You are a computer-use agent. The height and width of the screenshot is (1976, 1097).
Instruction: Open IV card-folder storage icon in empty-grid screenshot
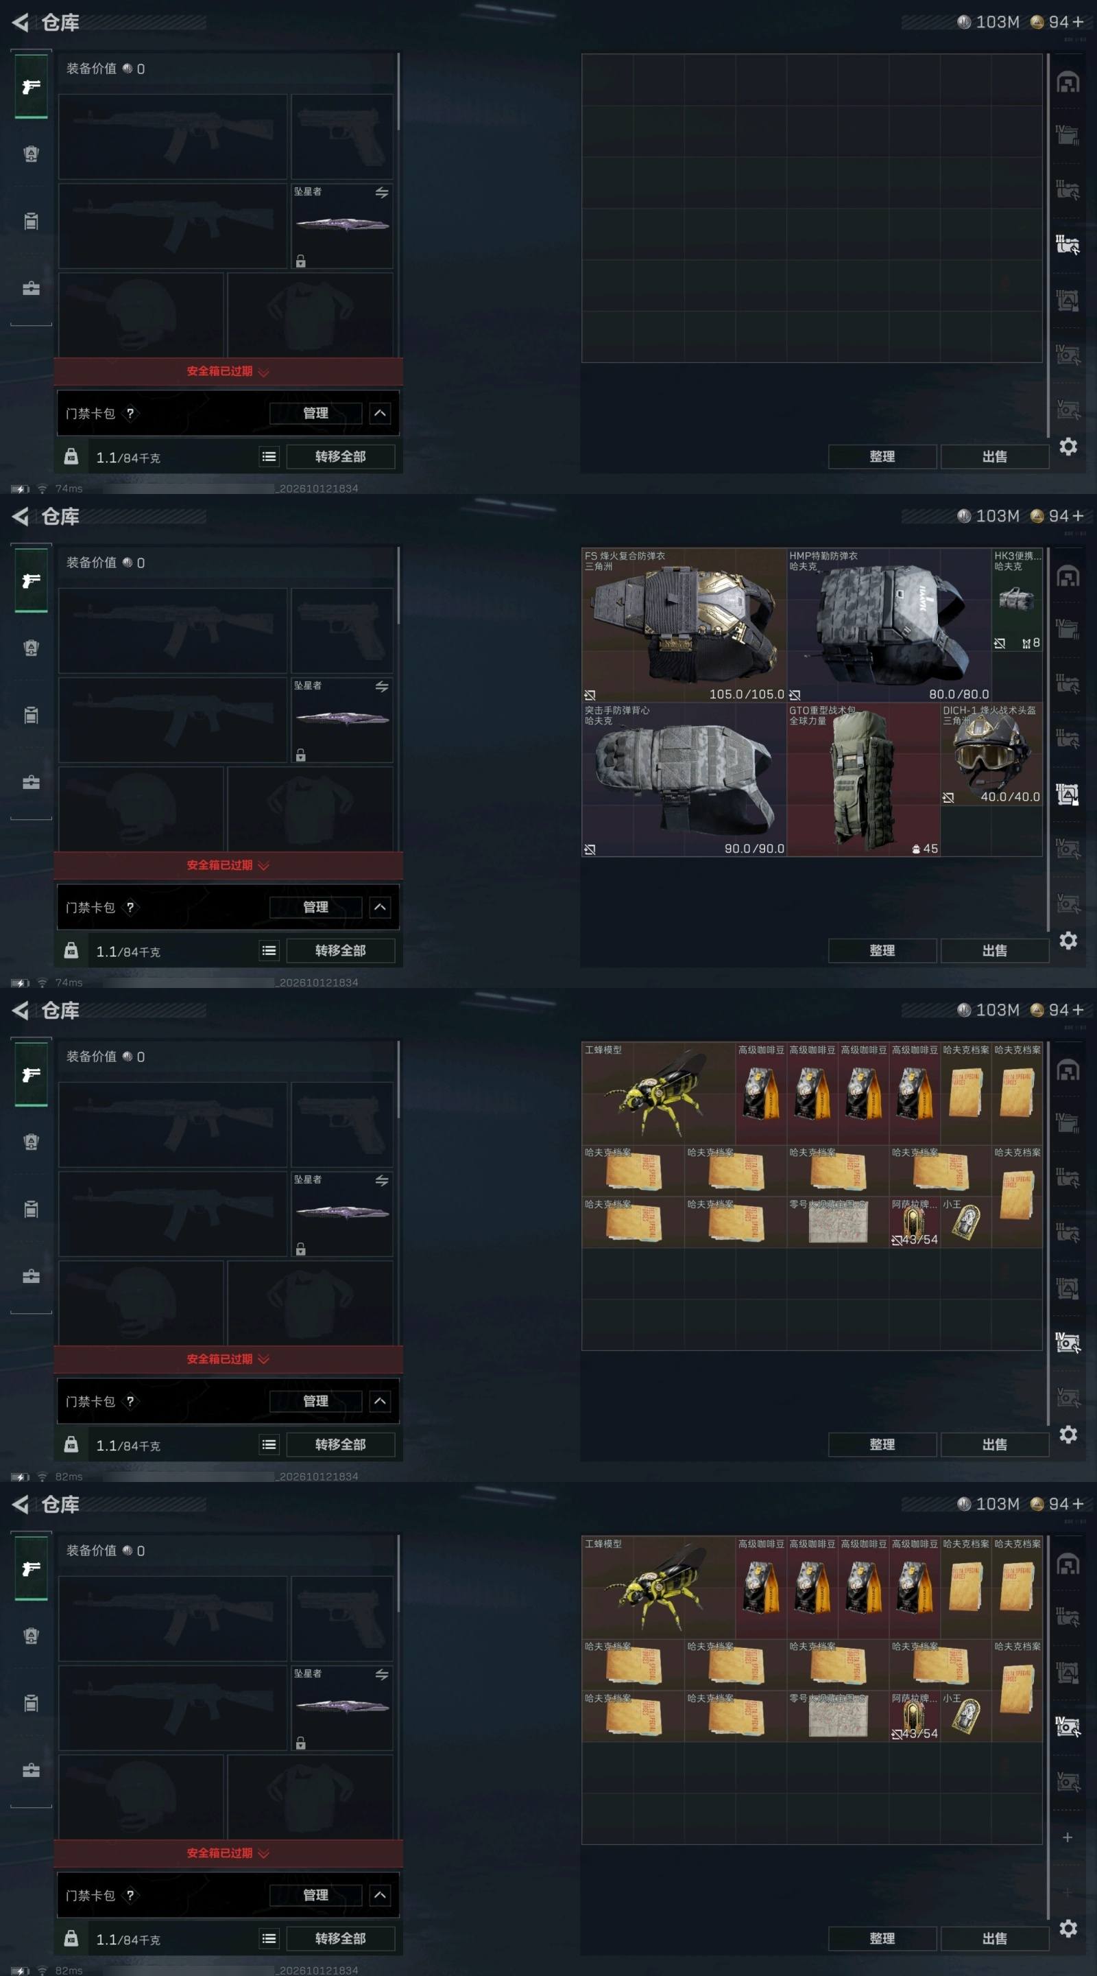point(1068,135)
